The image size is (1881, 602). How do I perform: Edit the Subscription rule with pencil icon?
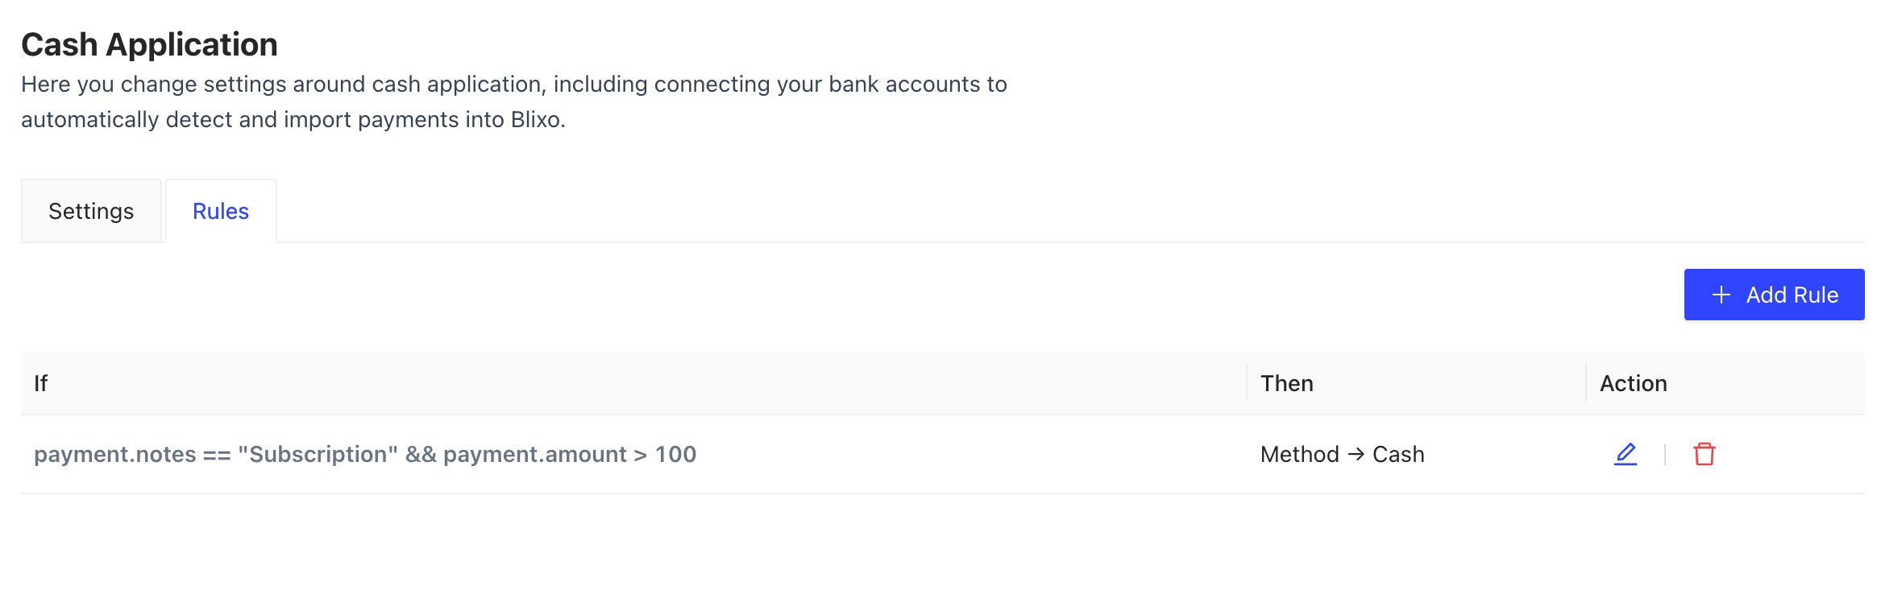(x=1626, y=454)
